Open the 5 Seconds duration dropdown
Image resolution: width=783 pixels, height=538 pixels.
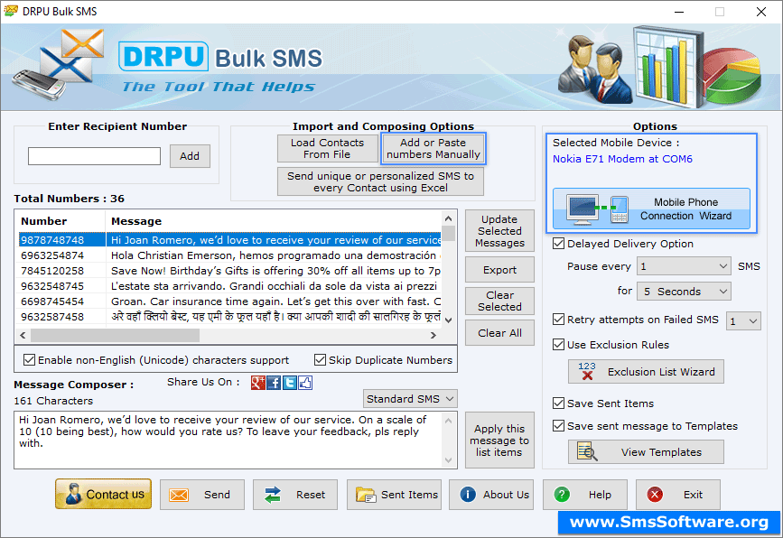(x=684, y=292)
